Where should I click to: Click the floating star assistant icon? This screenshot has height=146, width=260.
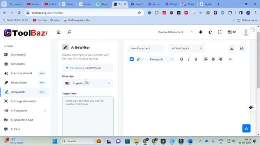pyautogui.click(x=251, y=107)
